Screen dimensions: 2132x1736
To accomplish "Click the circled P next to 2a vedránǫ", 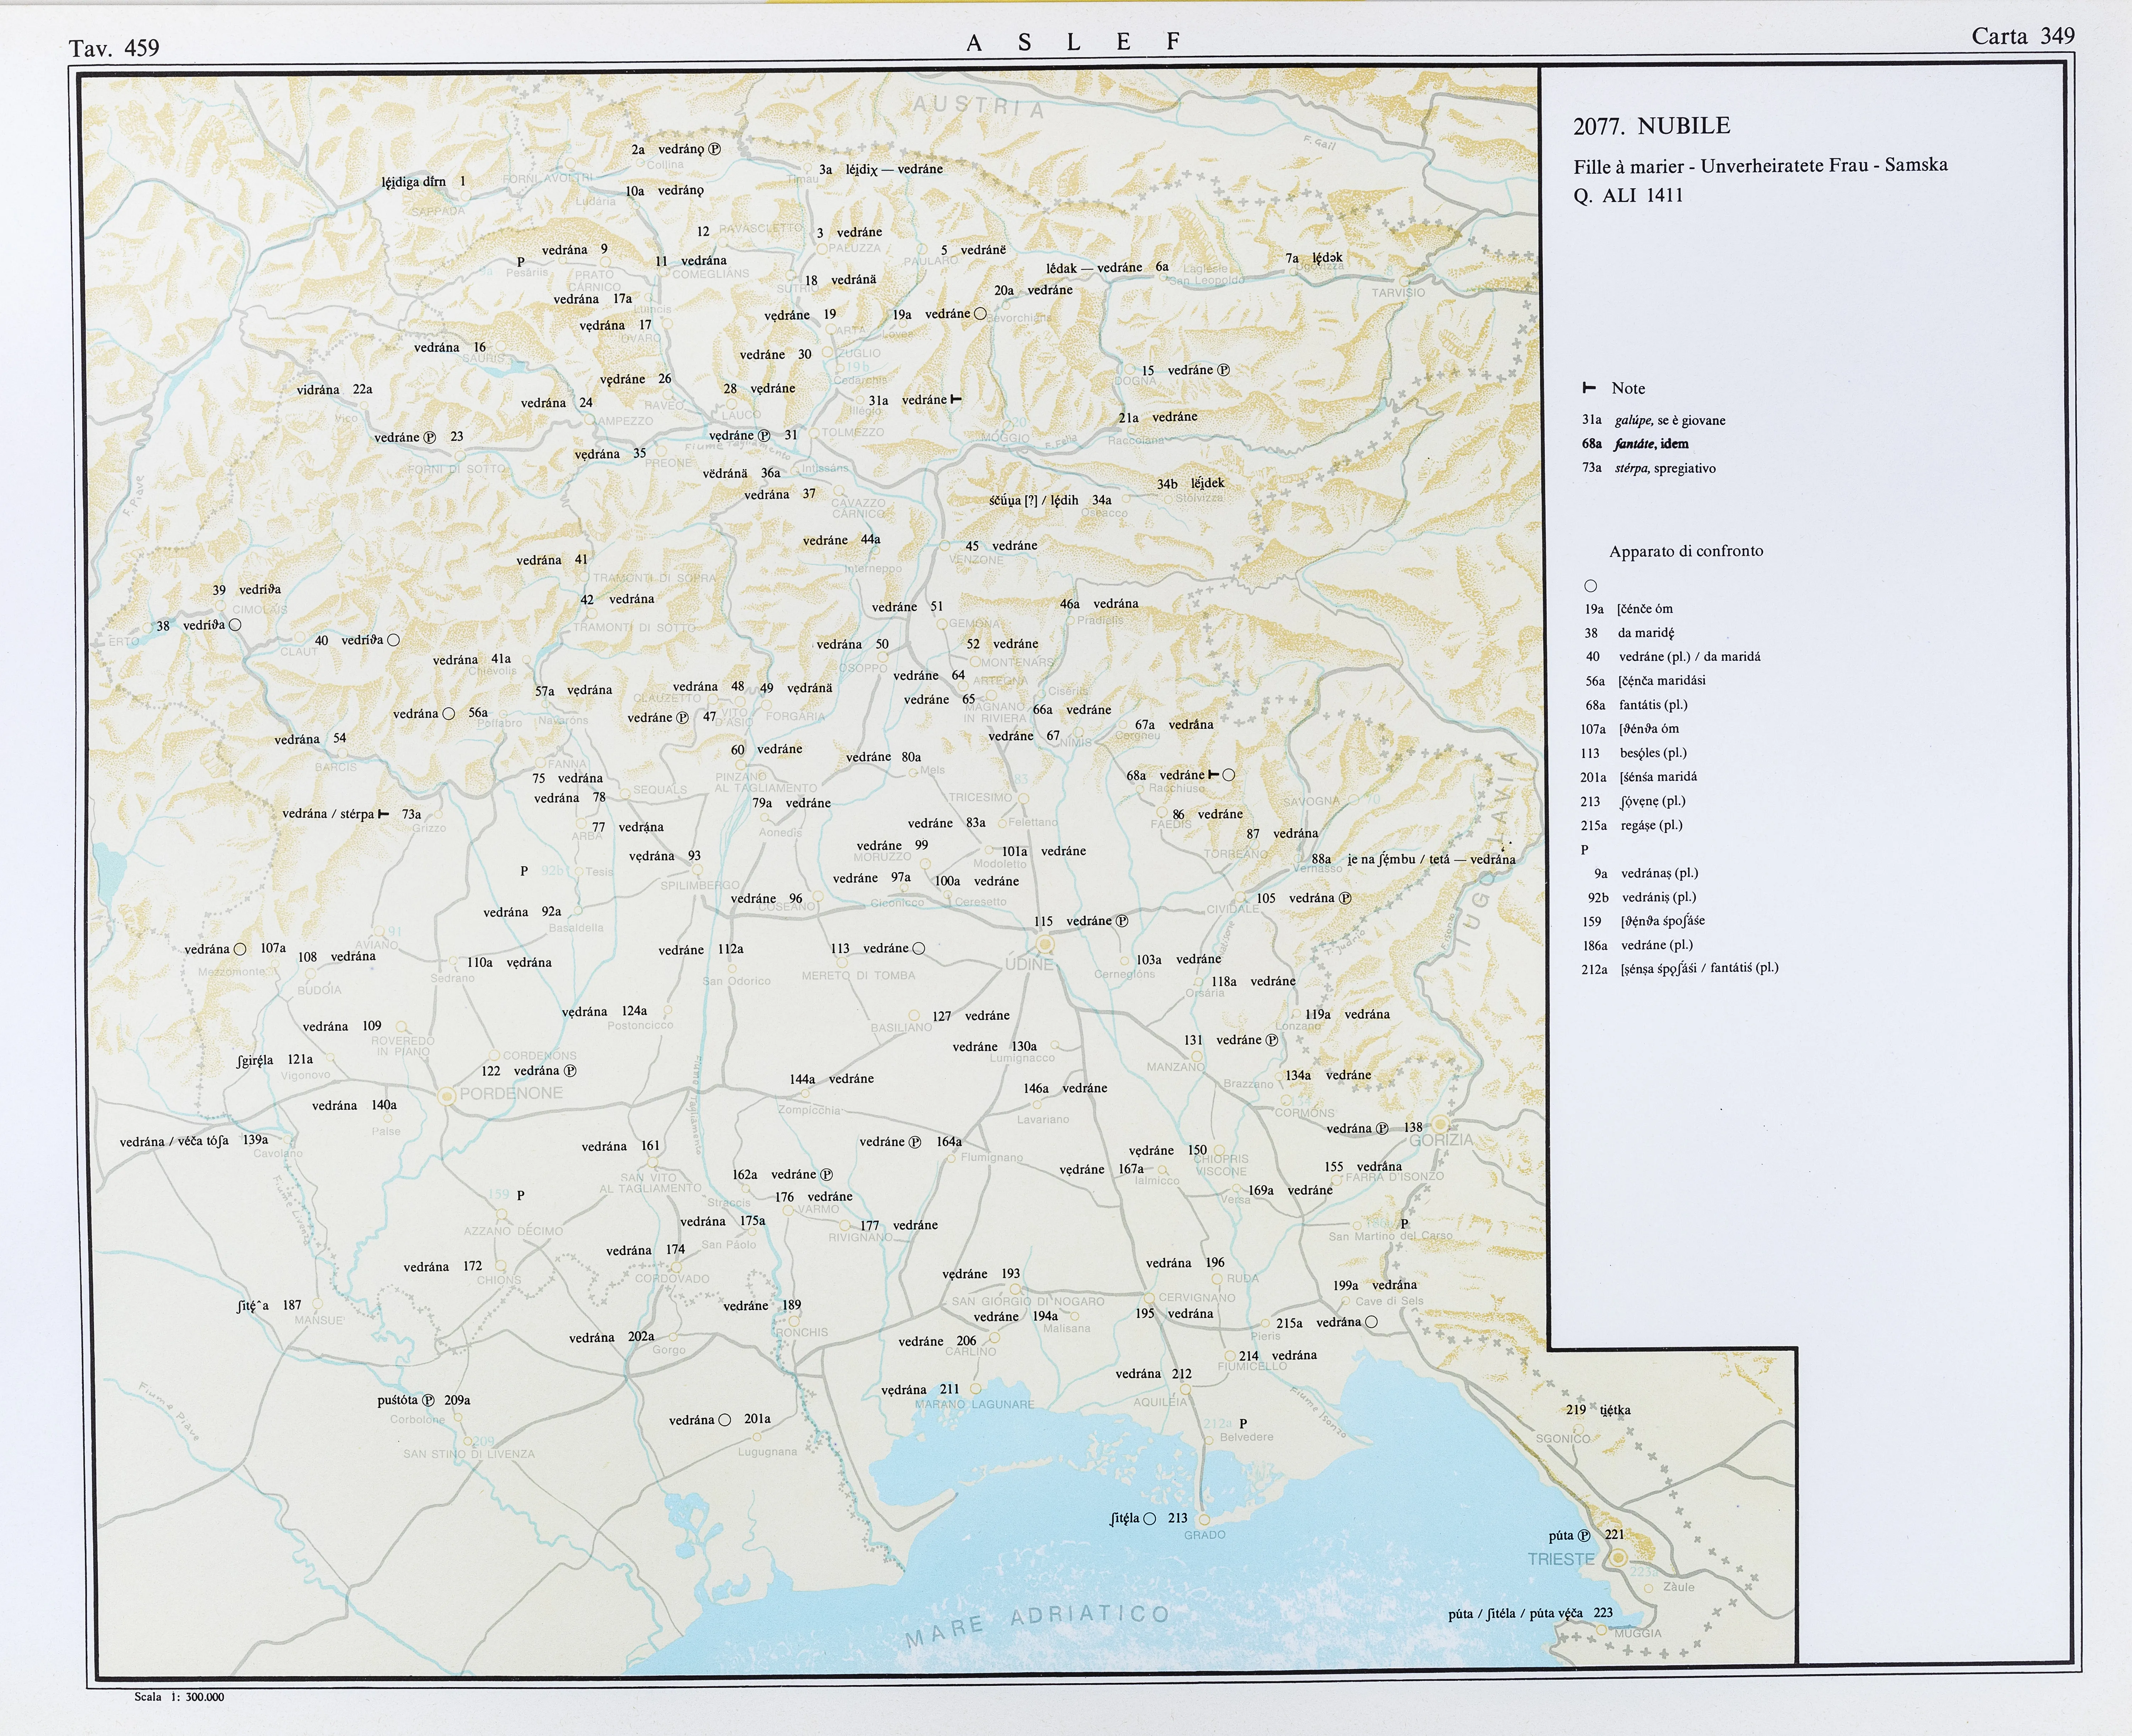I will (715, 149).
